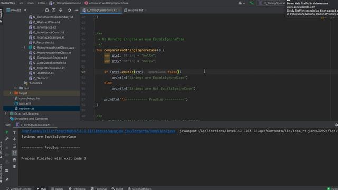Select opened file locator icon in Project panel

click(47, 10)
